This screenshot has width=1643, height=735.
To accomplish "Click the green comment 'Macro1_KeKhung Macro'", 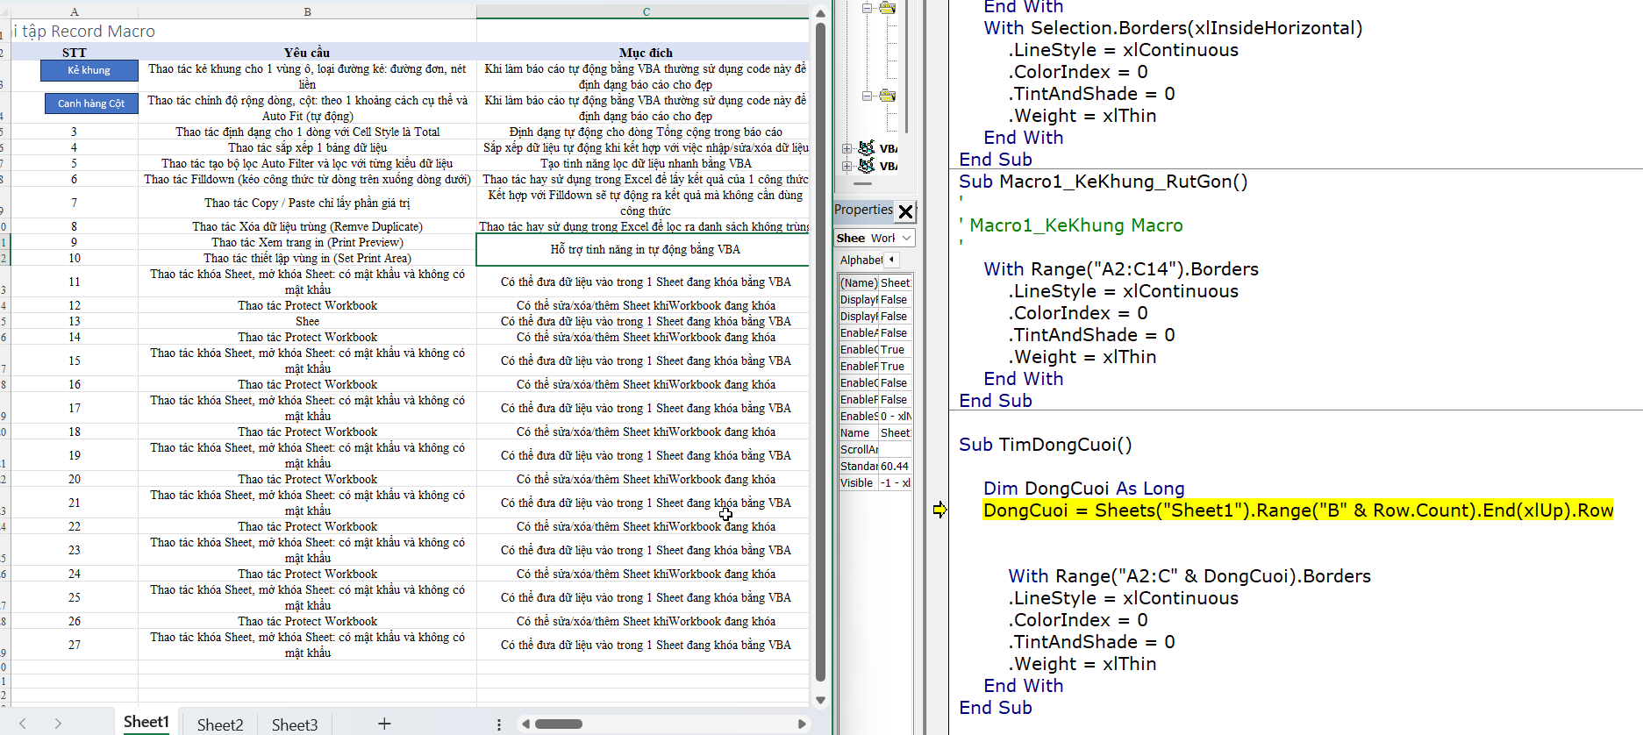I will 1076,225.
